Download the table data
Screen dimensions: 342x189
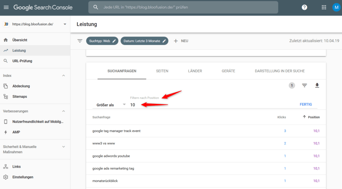click(317, 85)
